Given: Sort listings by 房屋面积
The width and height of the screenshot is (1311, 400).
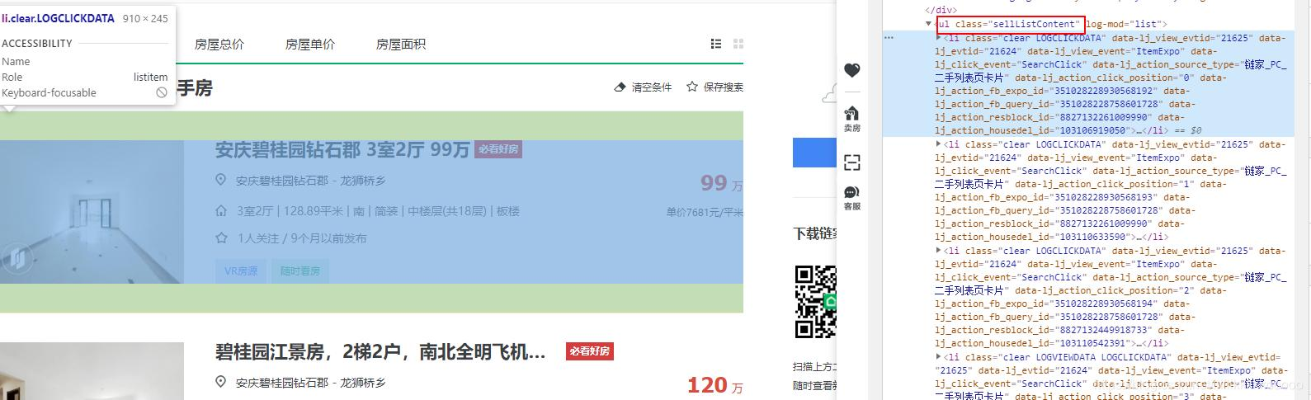Looking at the screenshot, I should (x=401, y=45).
